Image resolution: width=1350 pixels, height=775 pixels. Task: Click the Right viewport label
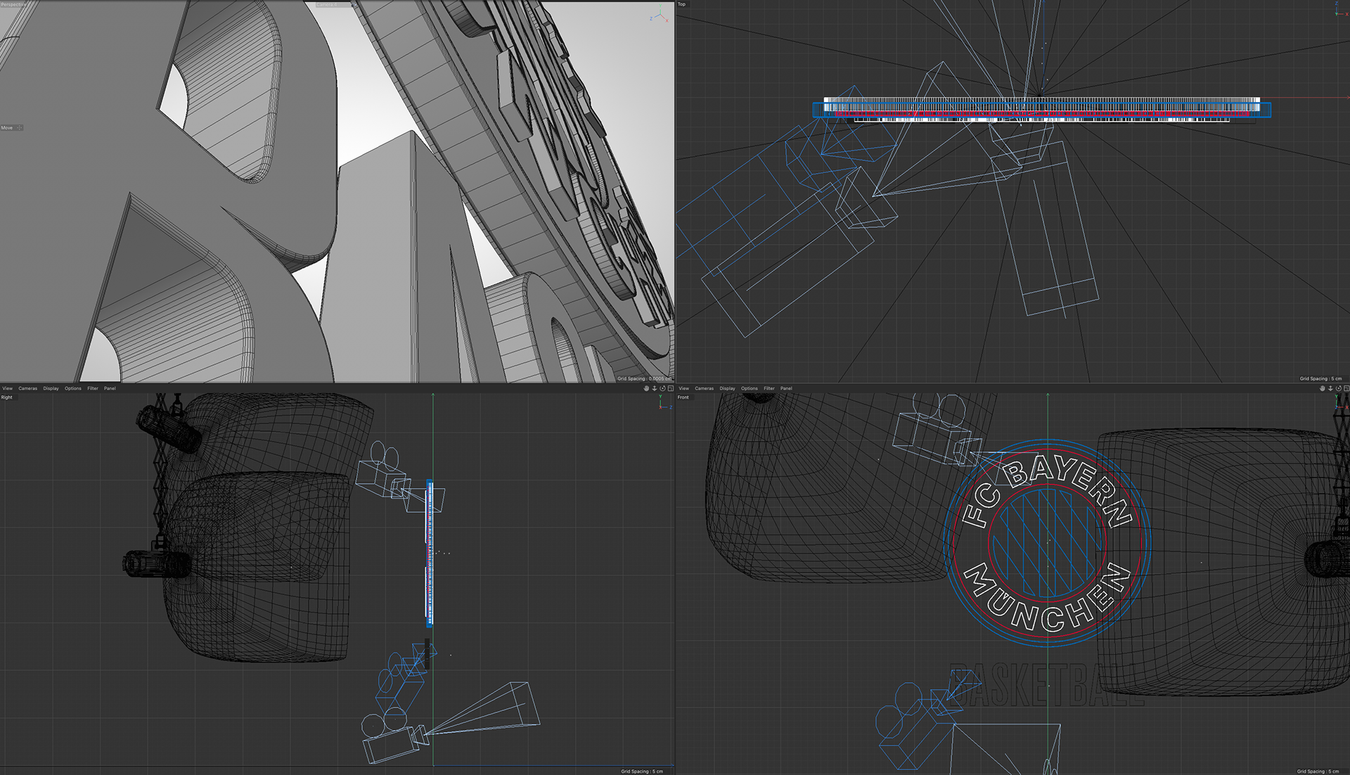[x=7, y=397]
